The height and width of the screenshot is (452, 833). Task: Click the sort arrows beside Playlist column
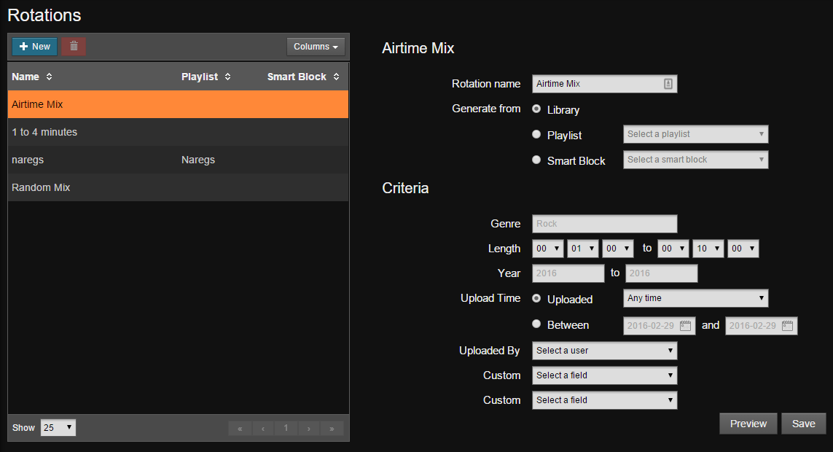227,77
